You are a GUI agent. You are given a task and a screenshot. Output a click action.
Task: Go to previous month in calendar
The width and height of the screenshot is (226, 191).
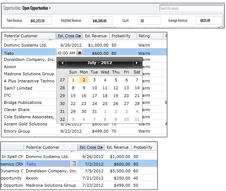[x=62, y=63]
